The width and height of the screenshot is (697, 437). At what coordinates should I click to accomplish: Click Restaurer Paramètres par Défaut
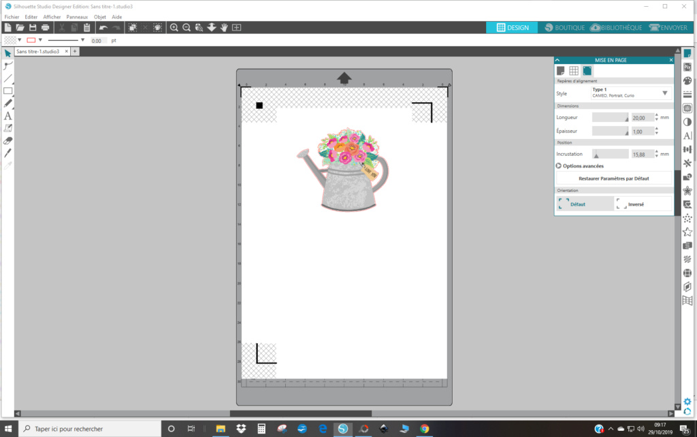coord(613,178)
